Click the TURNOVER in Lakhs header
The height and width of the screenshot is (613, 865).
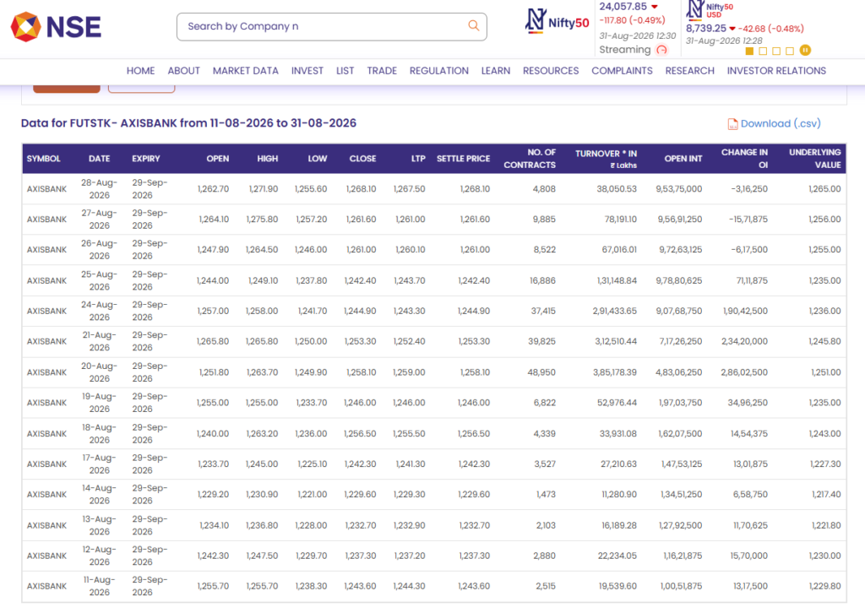(606, 159)
